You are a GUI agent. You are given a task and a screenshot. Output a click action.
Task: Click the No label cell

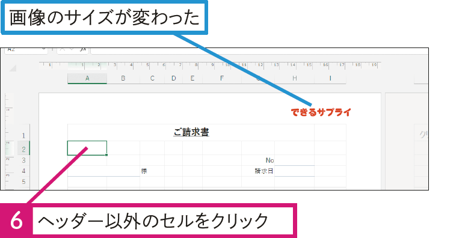[258, 160]
